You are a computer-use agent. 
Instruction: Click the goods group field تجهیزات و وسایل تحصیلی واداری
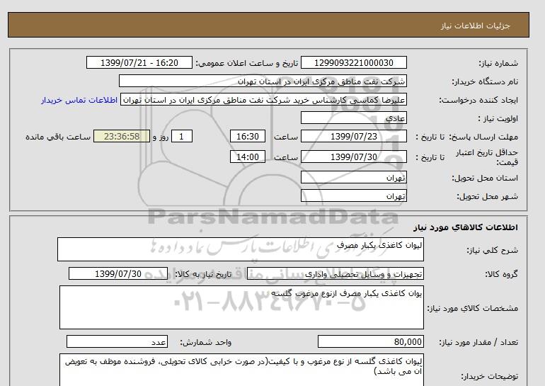click(335, 273)
